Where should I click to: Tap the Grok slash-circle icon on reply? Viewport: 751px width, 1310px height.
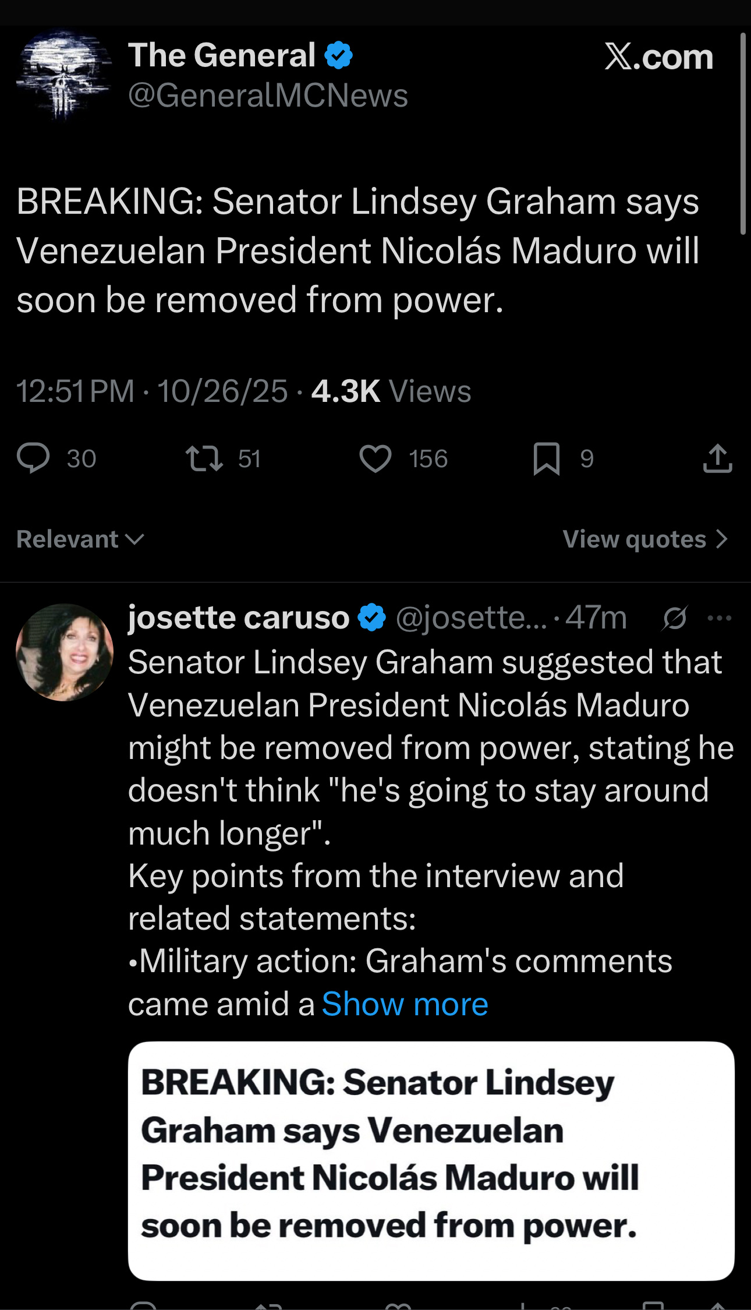pyautogui.click(x=675, y=618)
